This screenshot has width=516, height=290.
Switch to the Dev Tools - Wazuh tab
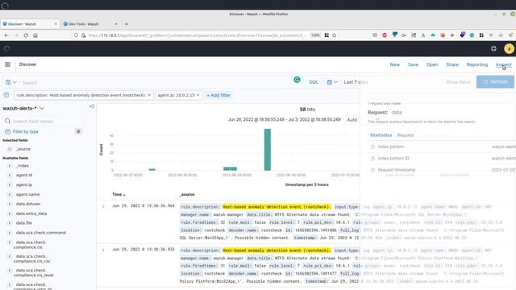pyautogui.click(x=84, y=24)
